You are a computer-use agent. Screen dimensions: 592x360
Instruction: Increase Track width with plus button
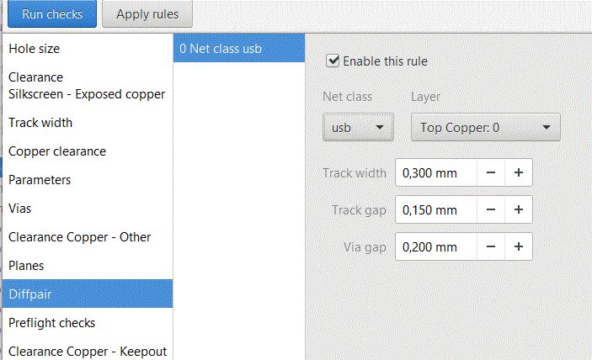(519, 173)
